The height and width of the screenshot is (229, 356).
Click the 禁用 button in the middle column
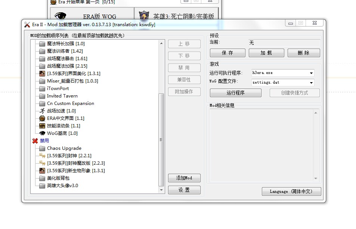184,68
